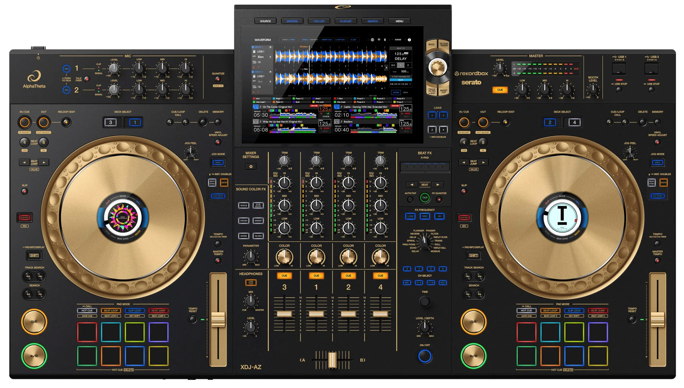This screenshot has height=388, width=684.
Task: Tap the globe network icon on the touchscreen
Action: click(x=372, y=40)
